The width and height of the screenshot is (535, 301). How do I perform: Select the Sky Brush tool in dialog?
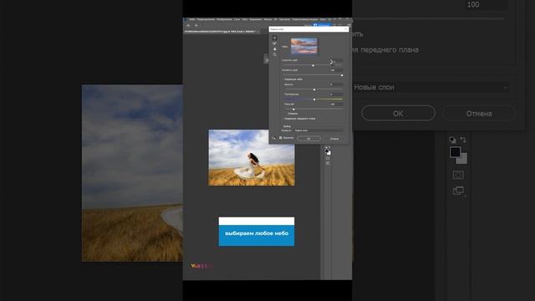pos(275,43)
